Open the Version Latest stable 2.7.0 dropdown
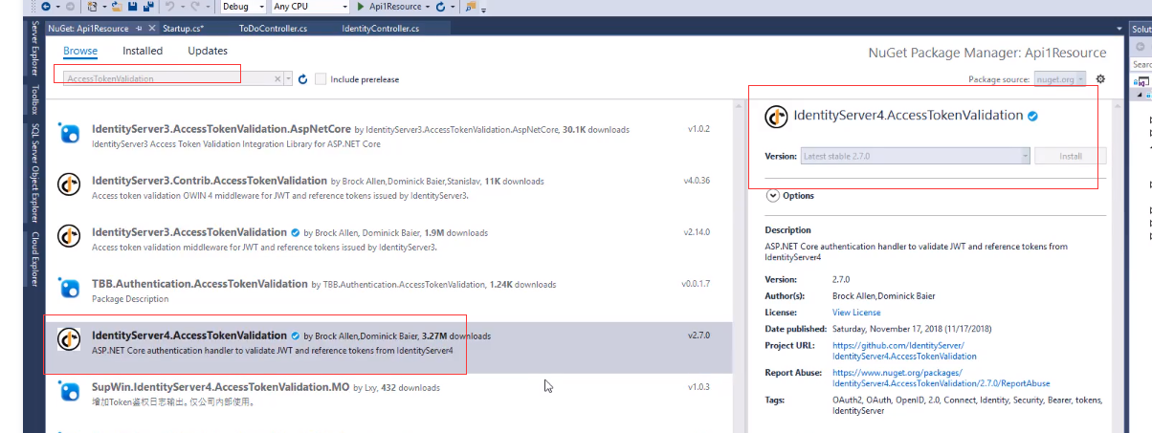Viewport: 1152px width, 433px height. [915, 156]
